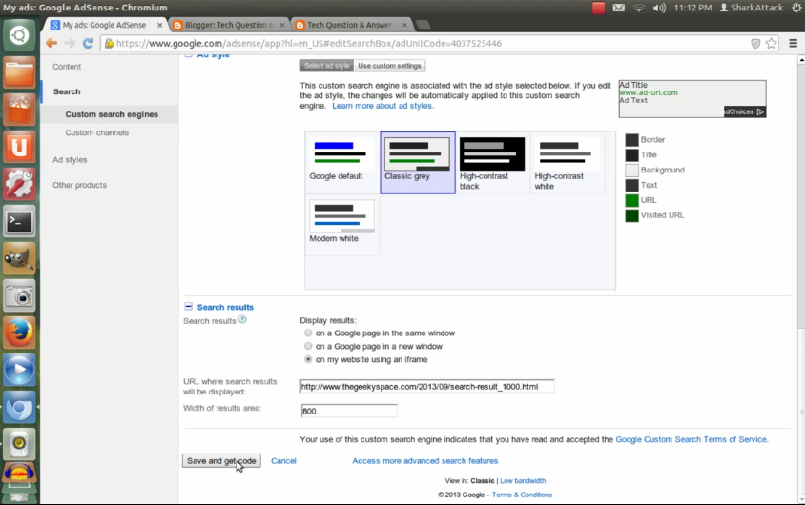The width and height of the screenshot is (805, 505).
Task: Collapse the Search results section
Action: point(189,307)
